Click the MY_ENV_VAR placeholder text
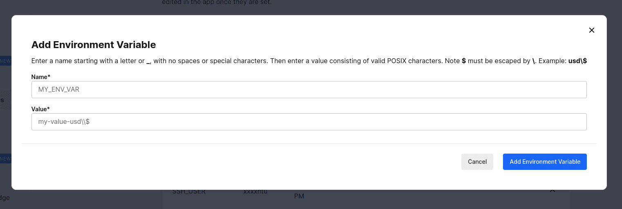622x209 pixels. 59,90
